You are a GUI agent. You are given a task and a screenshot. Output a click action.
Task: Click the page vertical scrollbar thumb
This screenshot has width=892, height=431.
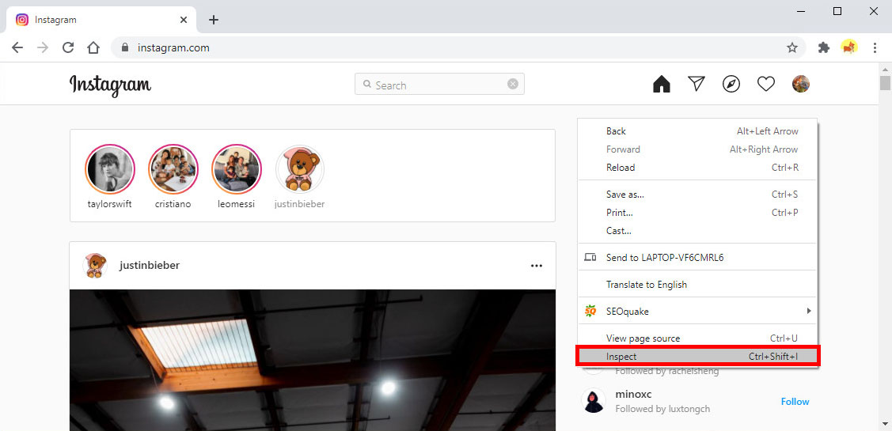(x=885, y=83)
